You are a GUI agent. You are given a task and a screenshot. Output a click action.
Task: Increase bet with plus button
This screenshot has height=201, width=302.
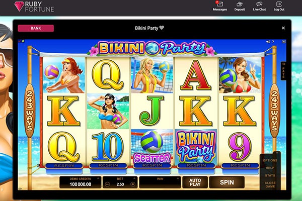133,184
